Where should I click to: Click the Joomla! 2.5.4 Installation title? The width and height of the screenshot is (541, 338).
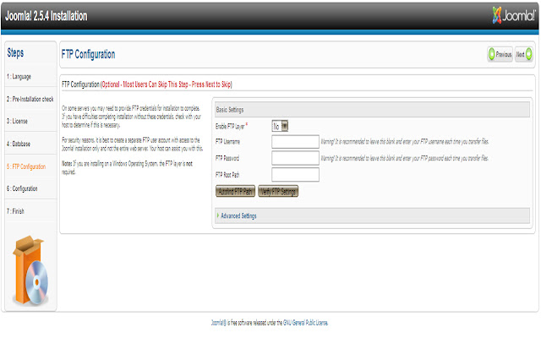coord(46,16)
